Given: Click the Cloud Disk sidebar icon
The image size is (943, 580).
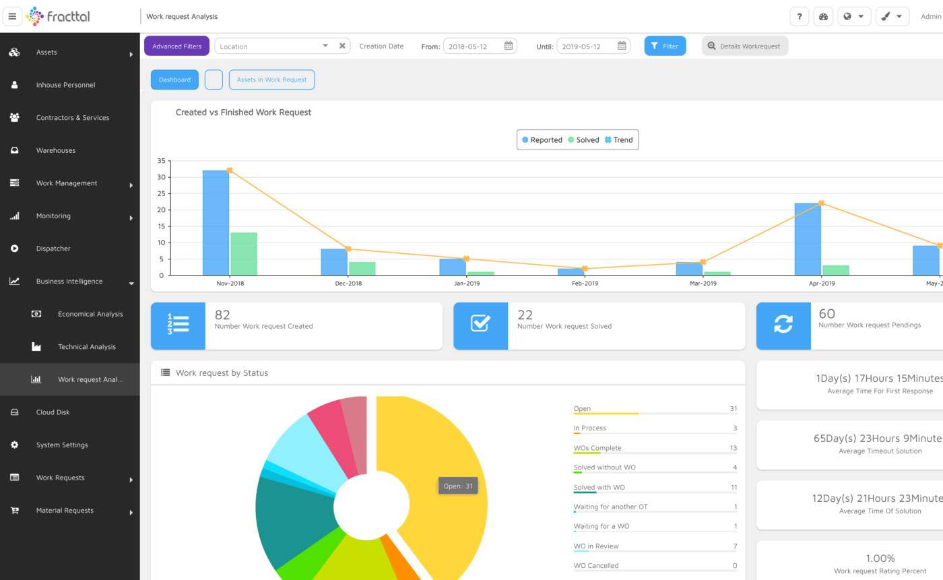Looking at the screenshot, I should click(x=14, y=412).
